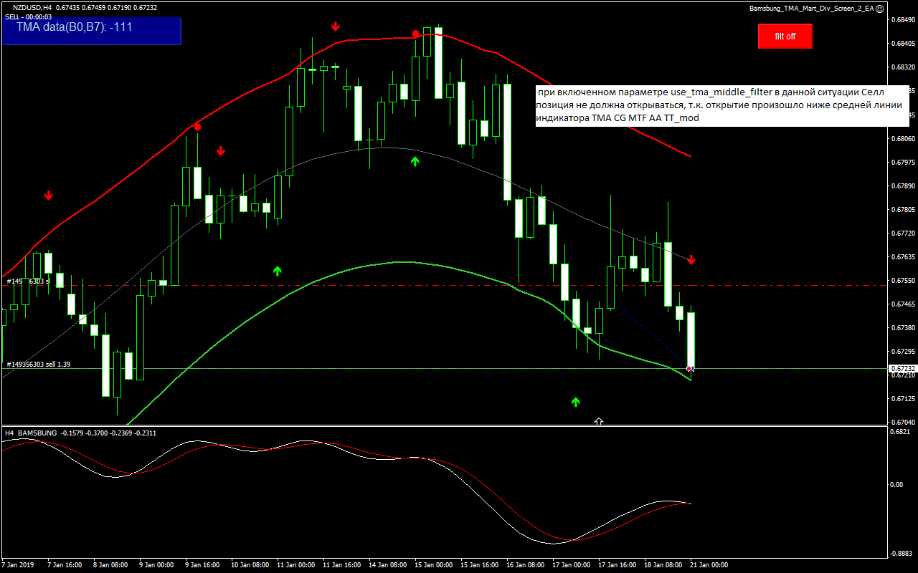Select red down arrow above 11 Jan 16:00 candles

pyautogui.click(x=335, y=27)
